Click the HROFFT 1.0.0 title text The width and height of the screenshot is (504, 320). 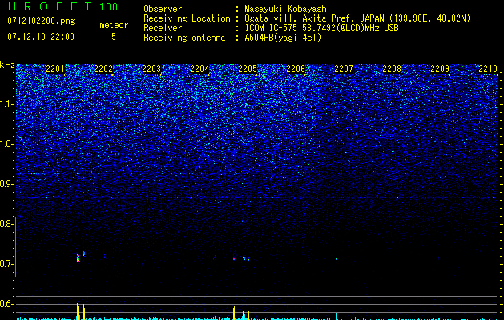[x=62, y=6]
